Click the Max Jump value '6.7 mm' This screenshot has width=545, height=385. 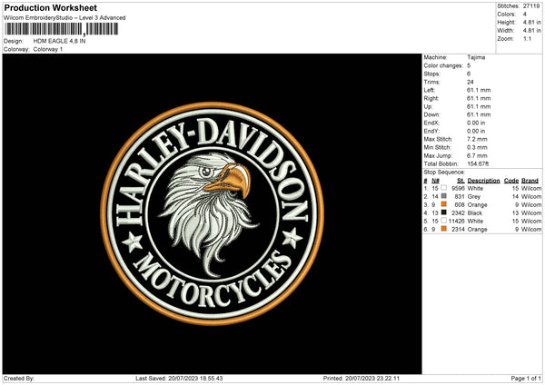(x=477, y=155)
